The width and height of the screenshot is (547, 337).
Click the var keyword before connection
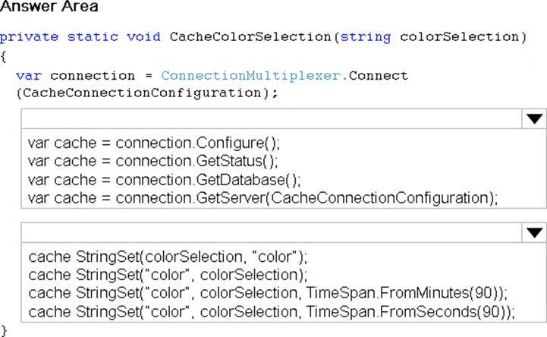pyautogui.click(x=28, y=76)
